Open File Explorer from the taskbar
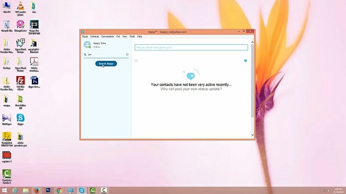This screenshot has width=346, height=194. point(26,190)
